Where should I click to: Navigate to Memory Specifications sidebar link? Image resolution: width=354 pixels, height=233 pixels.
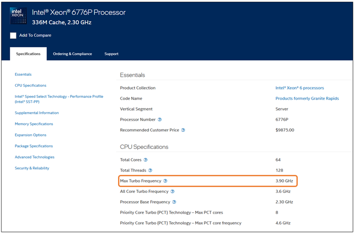[x=34, y=124]
